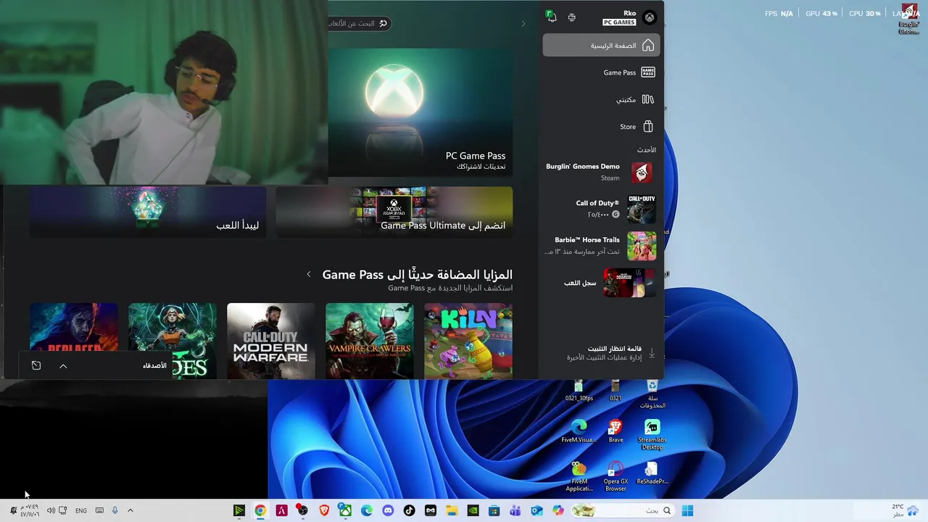Open My Library in Xbox sidebar
Image resolution: width=928 pixels, height=522 pixels.
(x=601, y=99)
